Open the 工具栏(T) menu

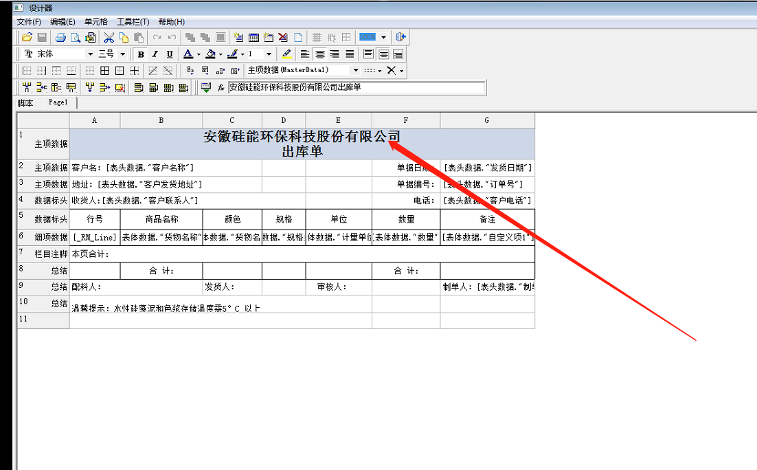(x=133, y=22)
